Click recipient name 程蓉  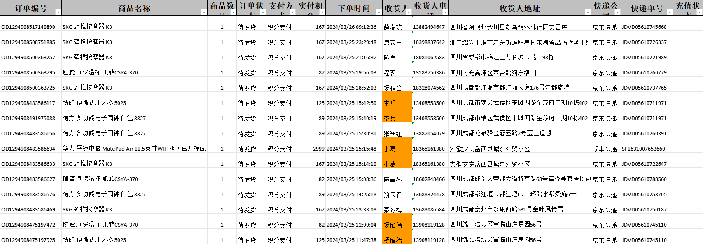coord(390,73)
